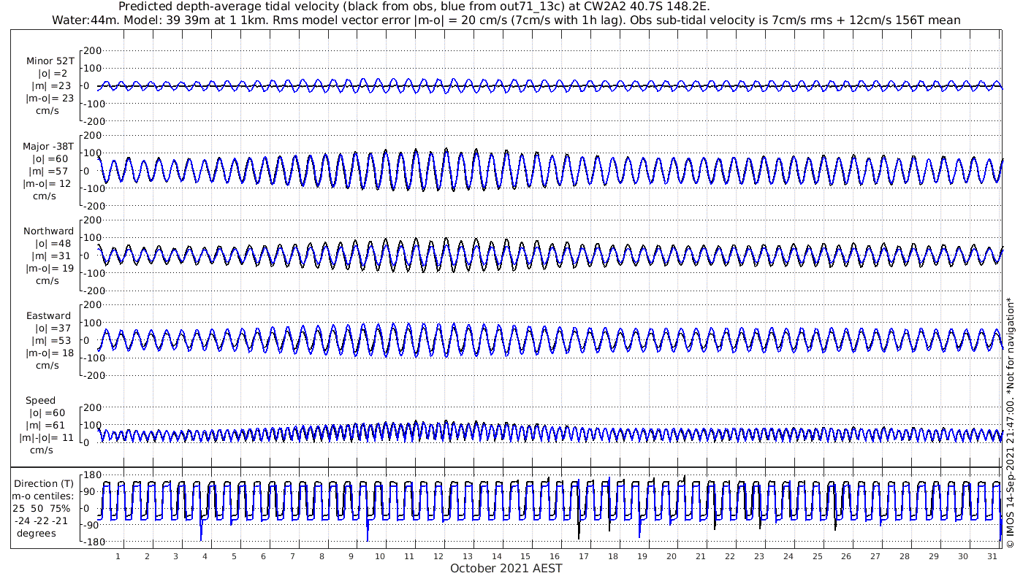Click 'm-o centiles:' text in Direction panel
1023x584 pixels.
pos(43,496)
